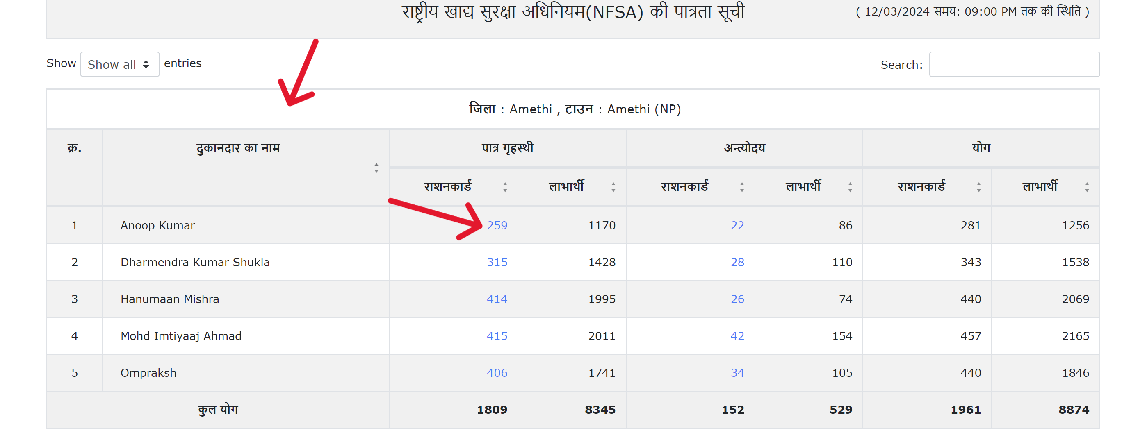Click inside the Search input box

click(1014, 64)
